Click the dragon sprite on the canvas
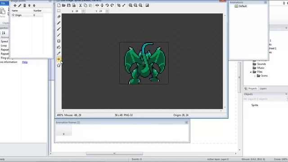 [144, 63]
